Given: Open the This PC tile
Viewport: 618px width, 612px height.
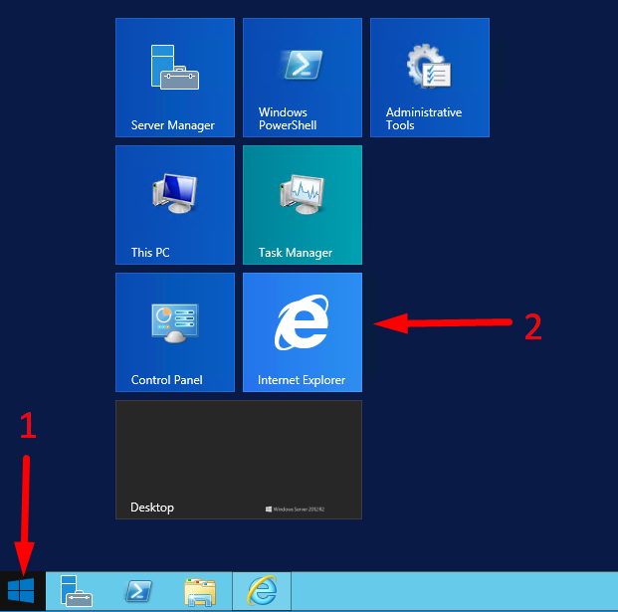Looking at the screenshot, I should tap(175, 205).
